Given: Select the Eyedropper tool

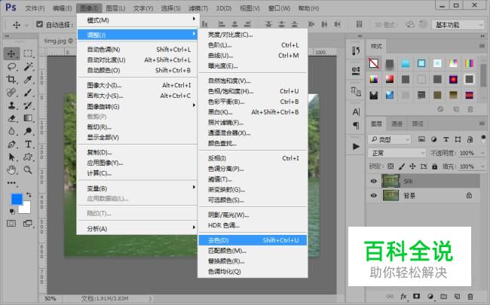Looking at the screenshot, I should 28,79.
